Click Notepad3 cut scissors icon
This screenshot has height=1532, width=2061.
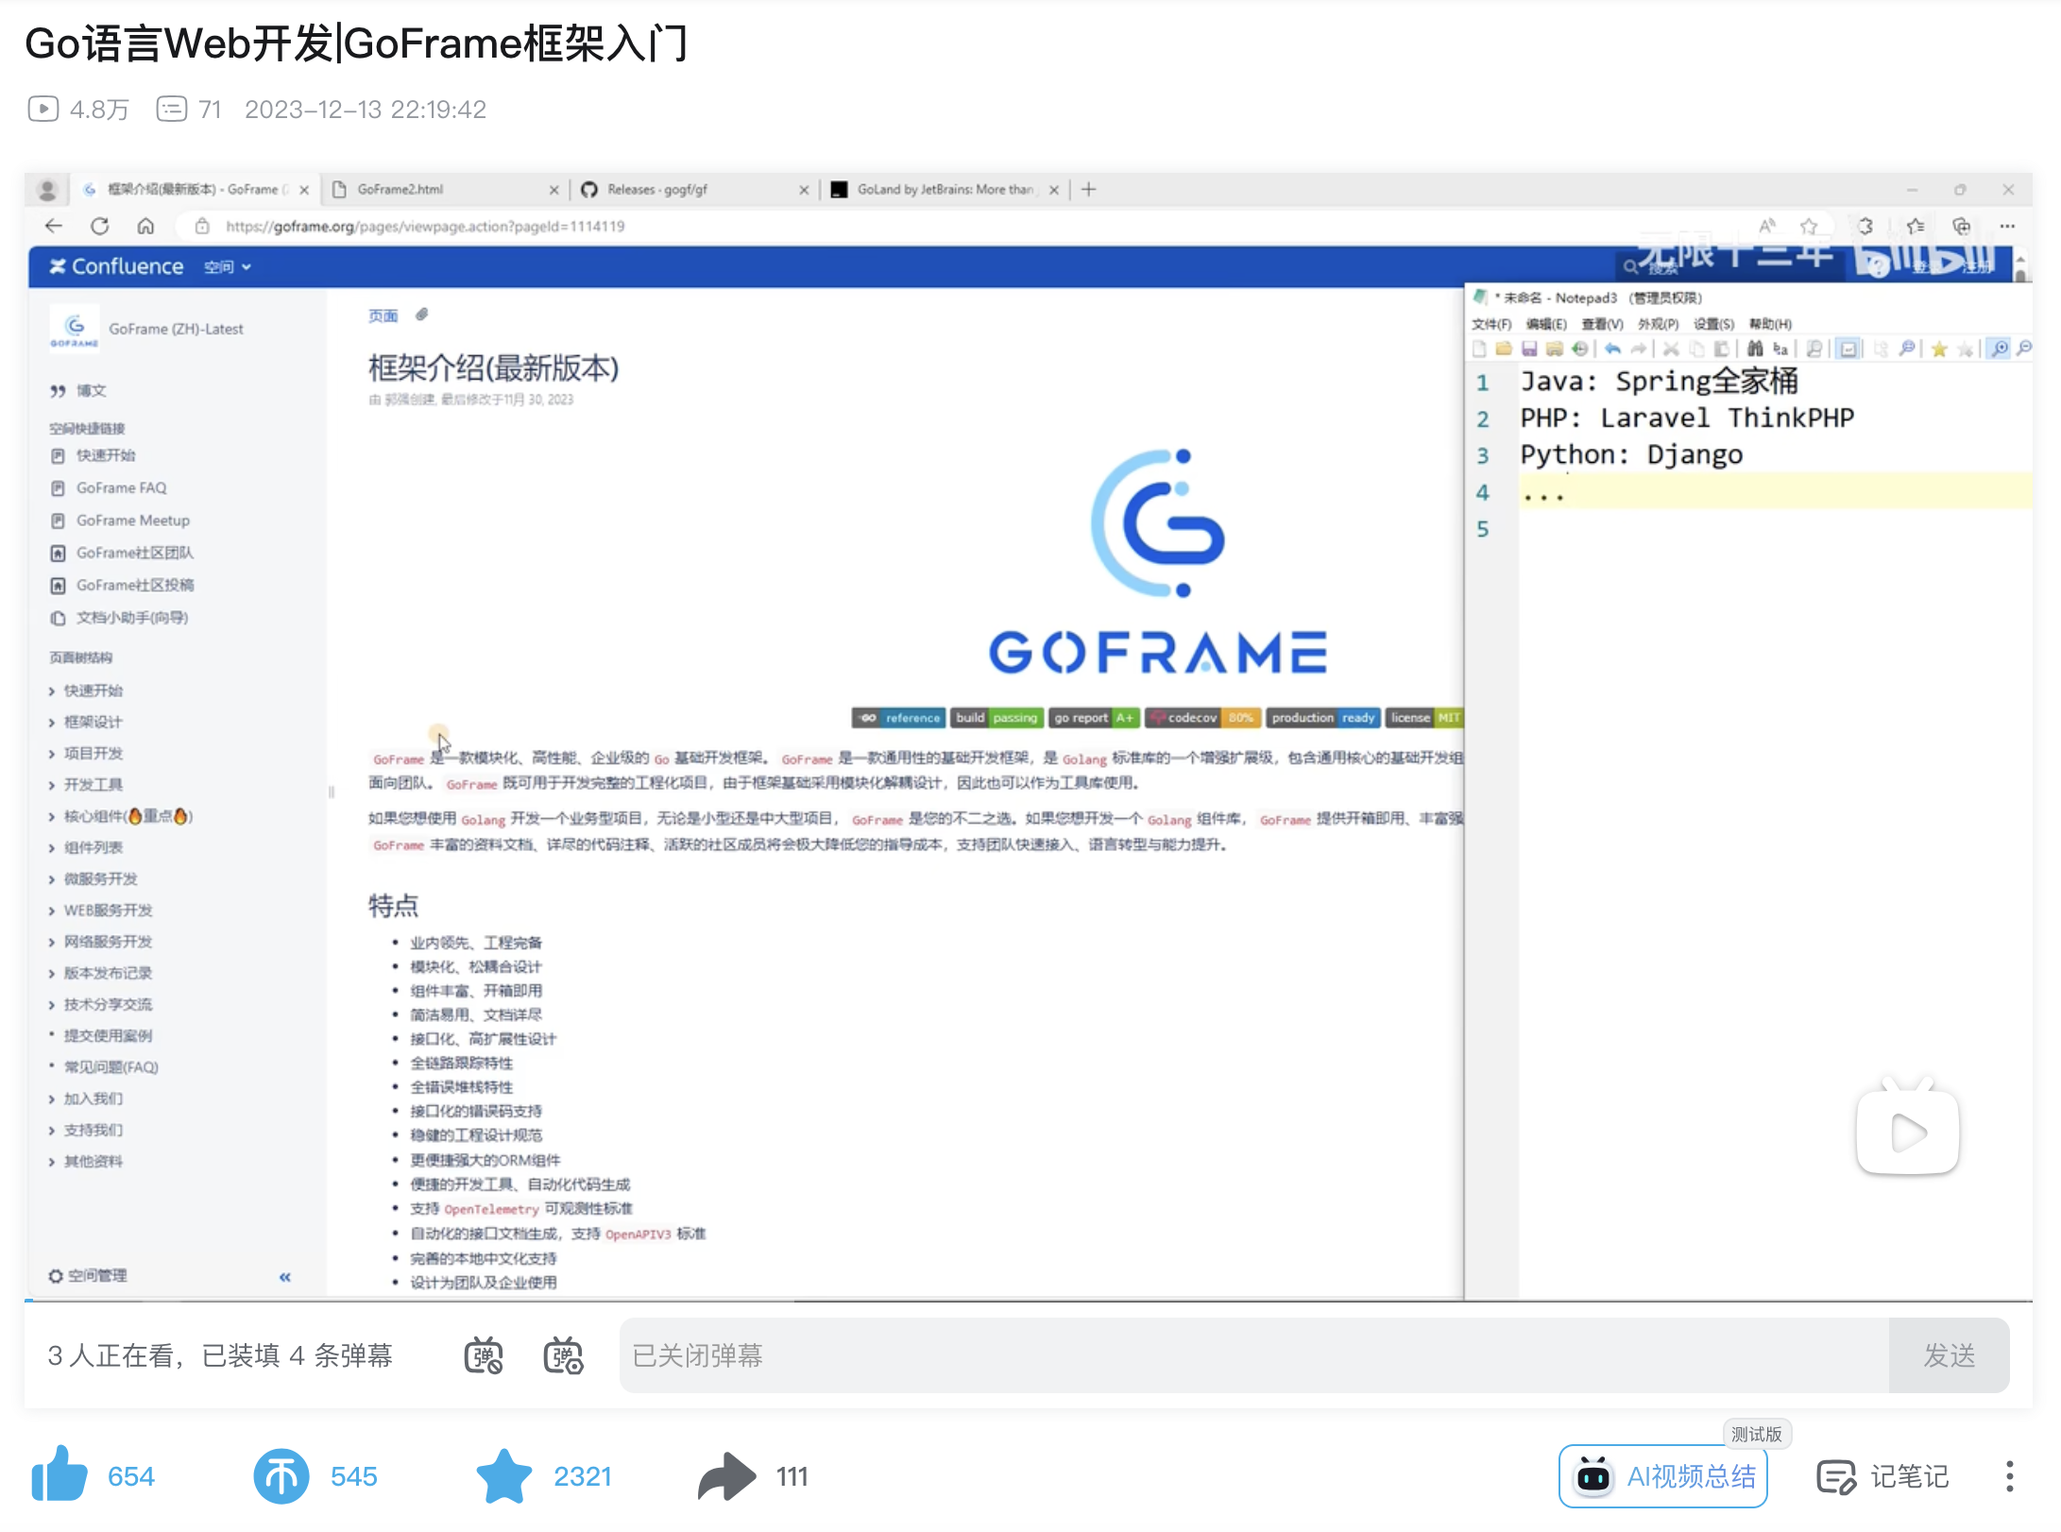pyautogui.click(x=1671, y=349)
